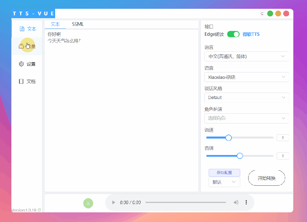Screen dimensions: 307x222
Task: Click the green download audio icon
Action: 88,203
